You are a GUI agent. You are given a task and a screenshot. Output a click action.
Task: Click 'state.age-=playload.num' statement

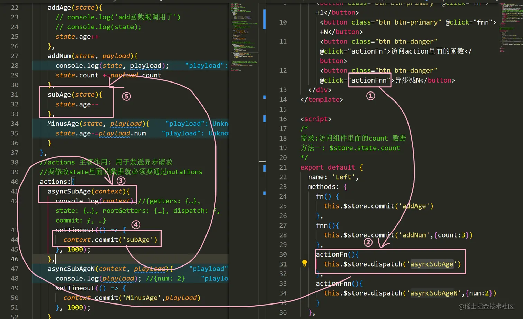pyautogui.click(x=101, y=133)
